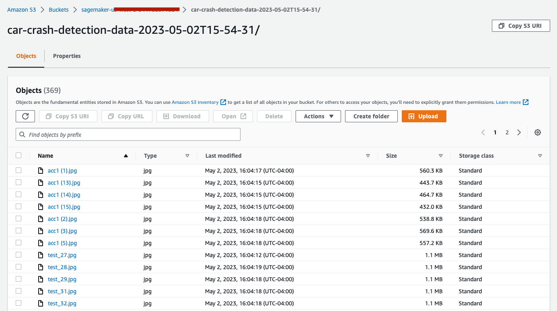Select page 1 in pagination
Viewport: 557px width, 311px height.
coord(495,132)
